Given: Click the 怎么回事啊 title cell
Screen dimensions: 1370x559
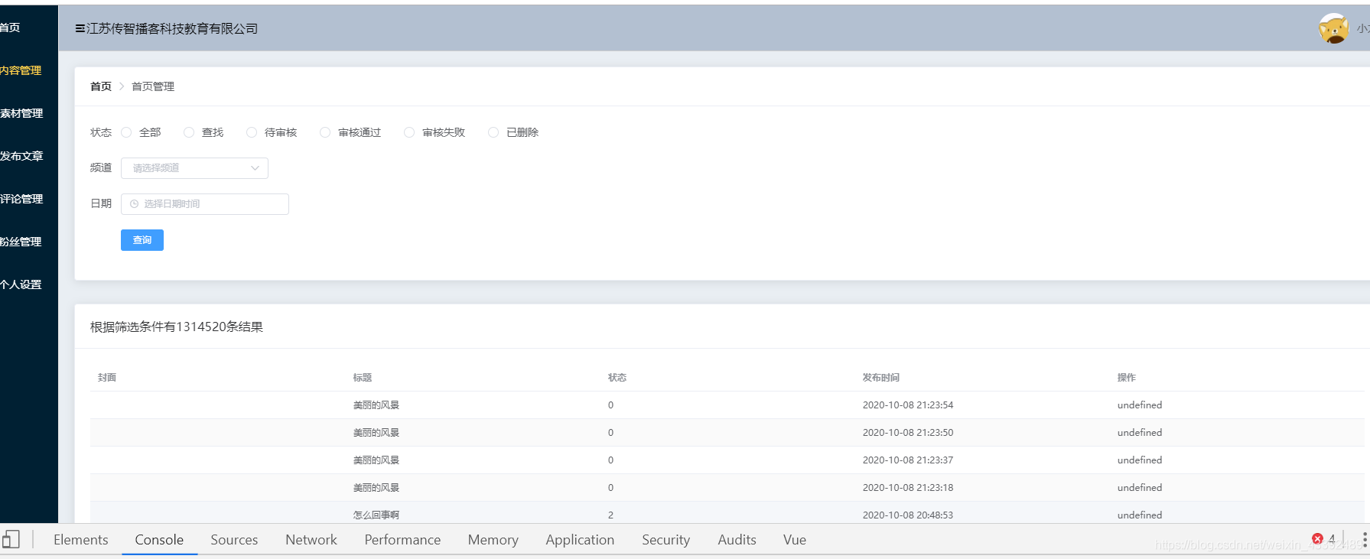Looking at the screenshot, I should (376, 515).
